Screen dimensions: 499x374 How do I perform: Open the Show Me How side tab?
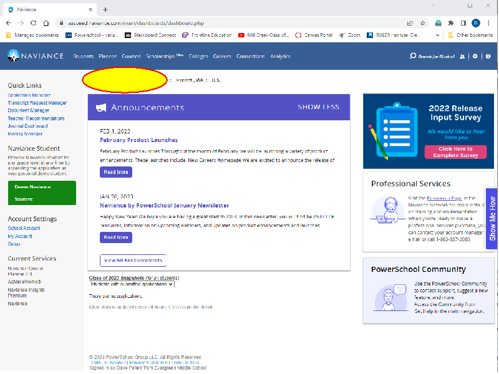tap(492, 219)
